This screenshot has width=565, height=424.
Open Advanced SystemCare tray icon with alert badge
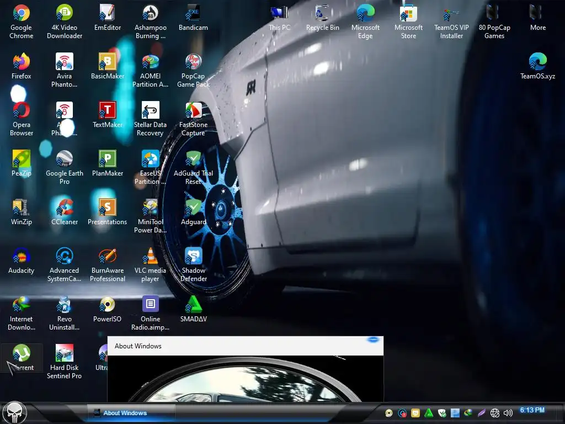point(402,413)
